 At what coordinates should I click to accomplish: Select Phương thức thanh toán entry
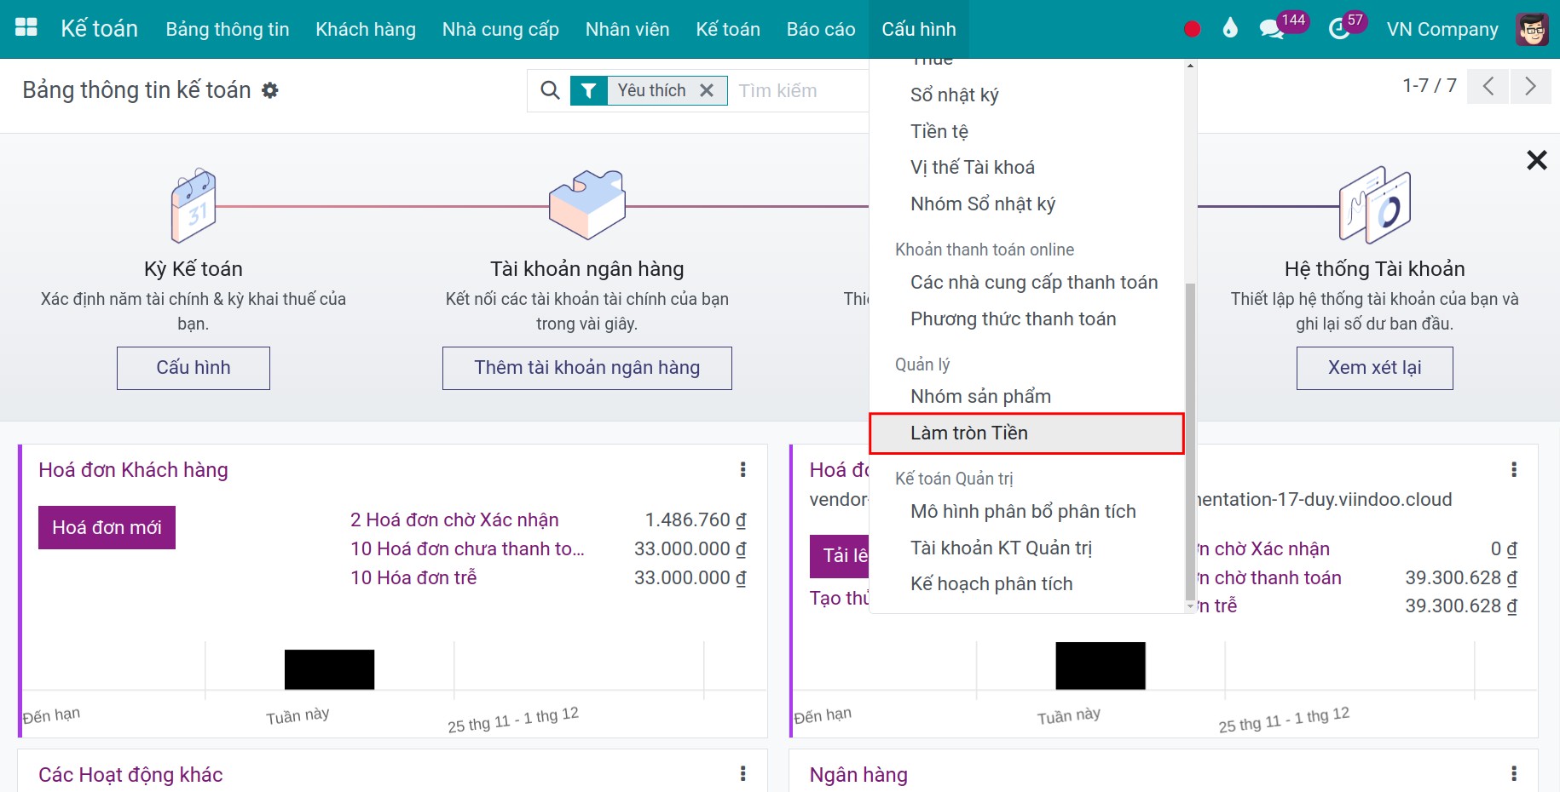pos(1026,319)
